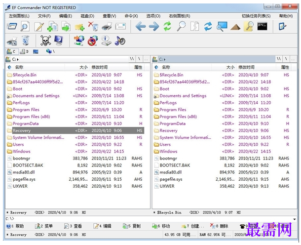Open the 磁盘(D) menu
The height and width of the screenshot is (245, 301).
tap(87, 16)
